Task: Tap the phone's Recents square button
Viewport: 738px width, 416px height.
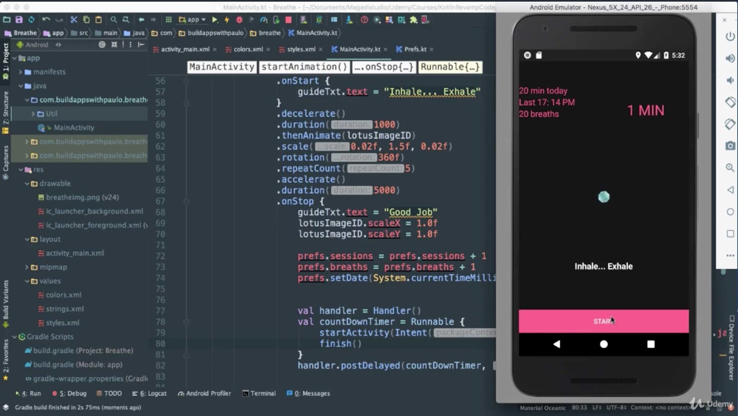Action: click(651, 344)
